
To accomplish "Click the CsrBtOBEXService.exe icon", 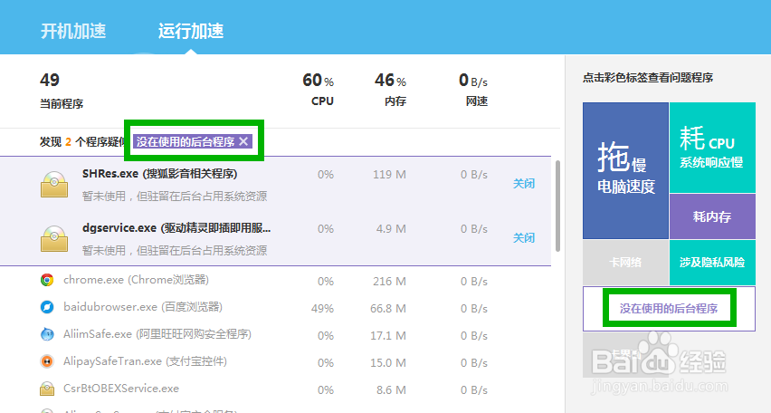I will (47, 389).
